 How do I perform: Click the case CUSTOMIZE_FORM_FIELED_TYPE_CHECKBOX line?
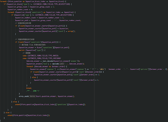pyautogui.click(x=42, y=58)
